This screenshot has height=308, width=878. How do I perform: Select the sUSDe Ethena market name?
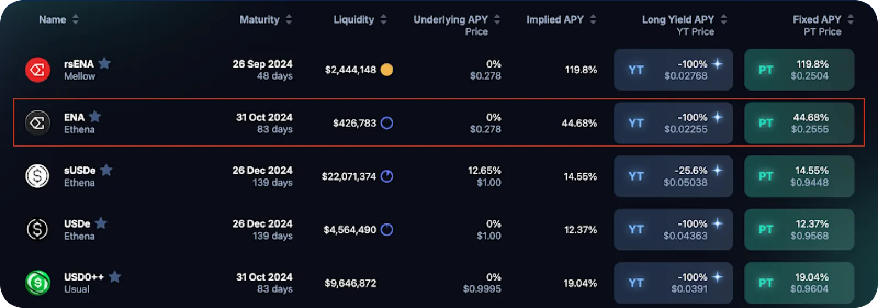click(80, 176)
